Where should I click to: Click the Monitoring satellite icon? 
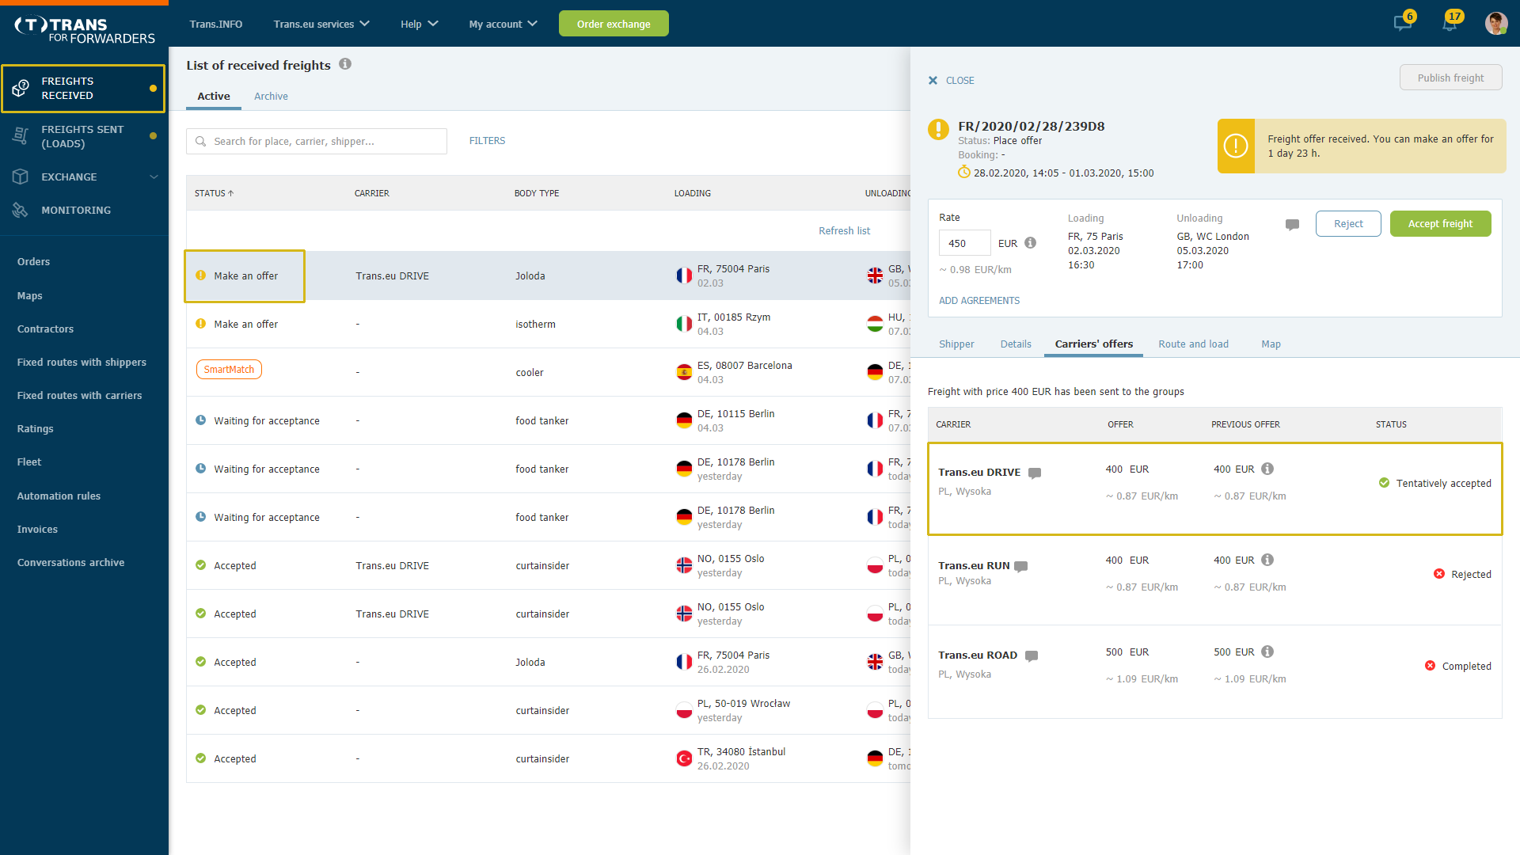(x=21, y=210)
